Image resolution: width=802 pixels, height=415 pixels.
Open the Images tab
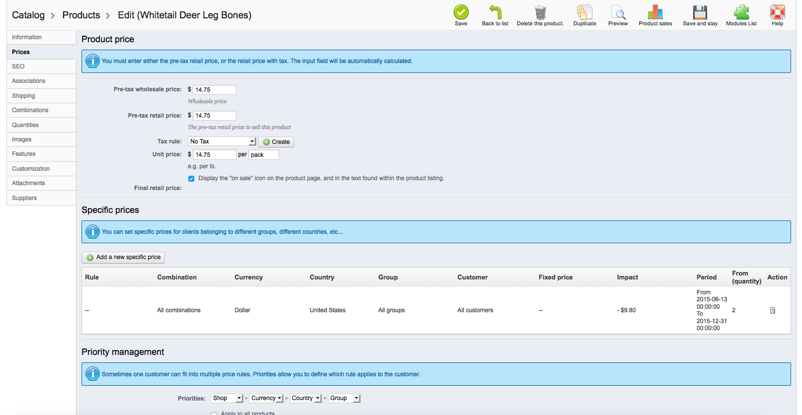41,139
